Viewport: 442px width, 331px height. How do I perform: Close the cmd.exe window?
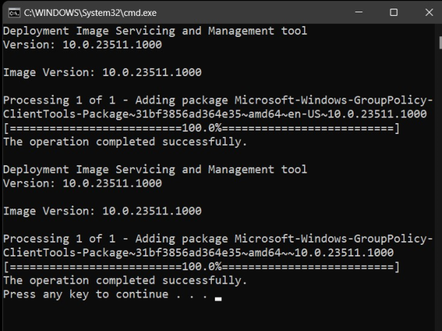pos(425,12)
